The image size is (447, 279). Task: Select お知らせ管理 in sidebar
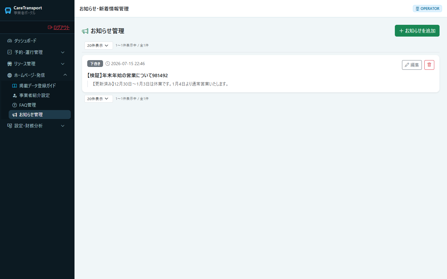click(x=40, y=115)
